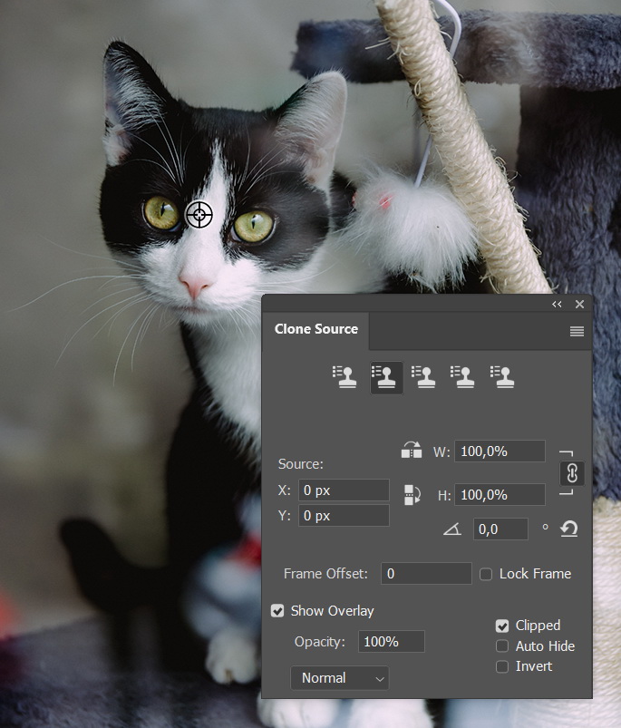Viewport: 621px width, 728px height.
Task: Enable the Auto Hide checkbox
Action: pyautogui.click(x=502, y=646)
